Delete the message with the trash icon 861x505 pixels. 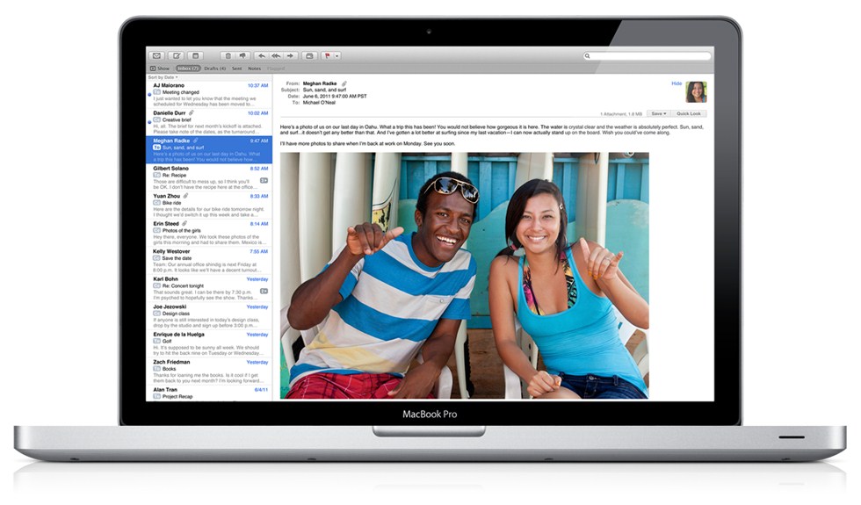(228, 55)
